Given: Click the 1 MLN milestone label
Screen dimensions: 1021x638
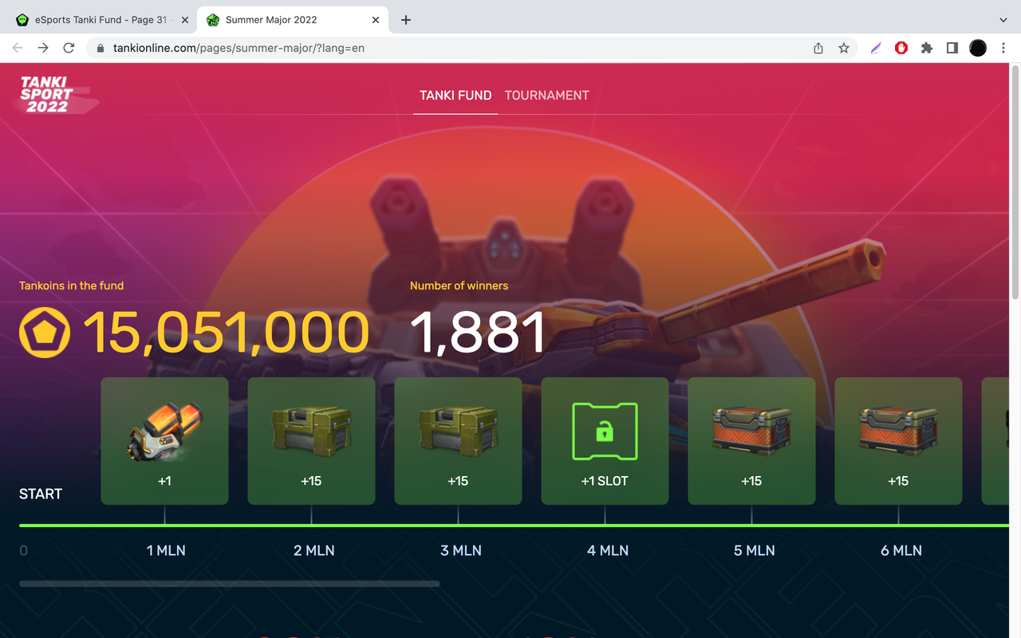Looking at the screenshot, I should [166, 550].
